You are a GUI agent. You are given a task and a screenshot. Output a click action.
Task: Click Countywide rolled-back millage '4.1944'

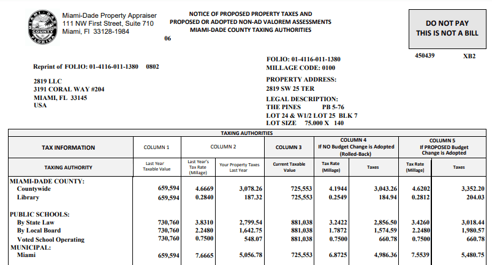click(338, 189)
